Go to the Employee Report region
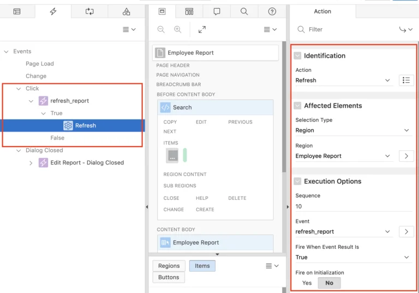Screen dimensions: 419x293 click(406, 156)
